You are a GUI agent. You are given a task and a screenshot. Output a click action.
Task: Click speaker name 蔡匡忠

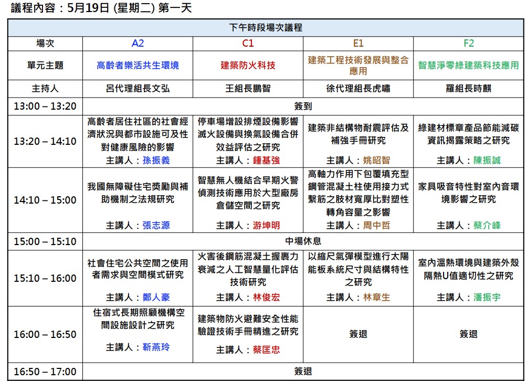(267, 350)
